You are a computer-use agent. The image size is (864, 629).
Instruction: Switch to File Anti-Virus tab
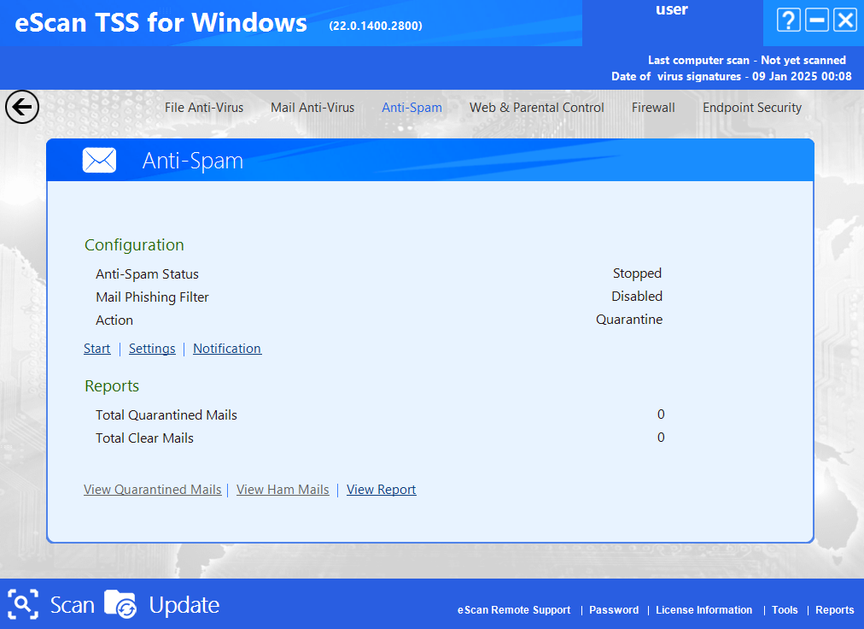204,108
